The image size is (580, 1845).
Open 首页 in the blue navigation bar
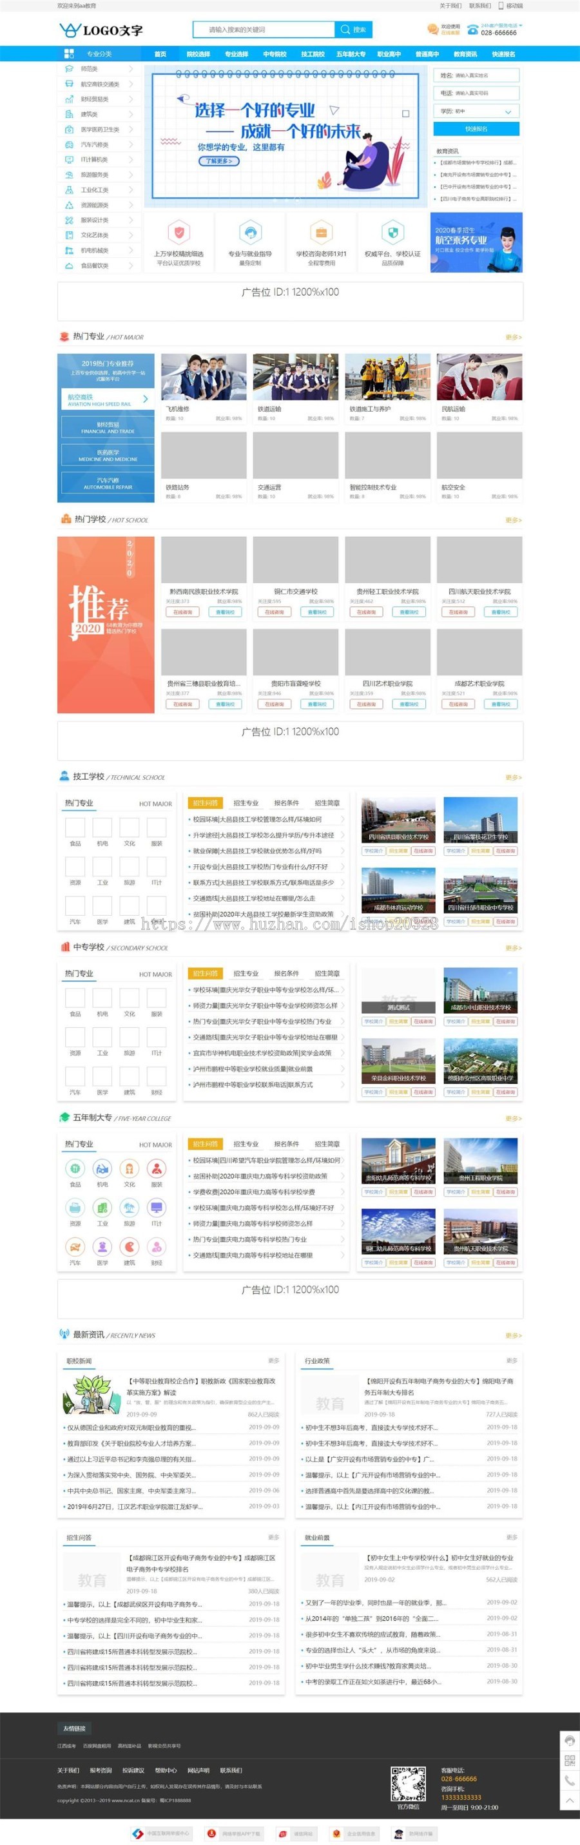[x=160, y=53]
